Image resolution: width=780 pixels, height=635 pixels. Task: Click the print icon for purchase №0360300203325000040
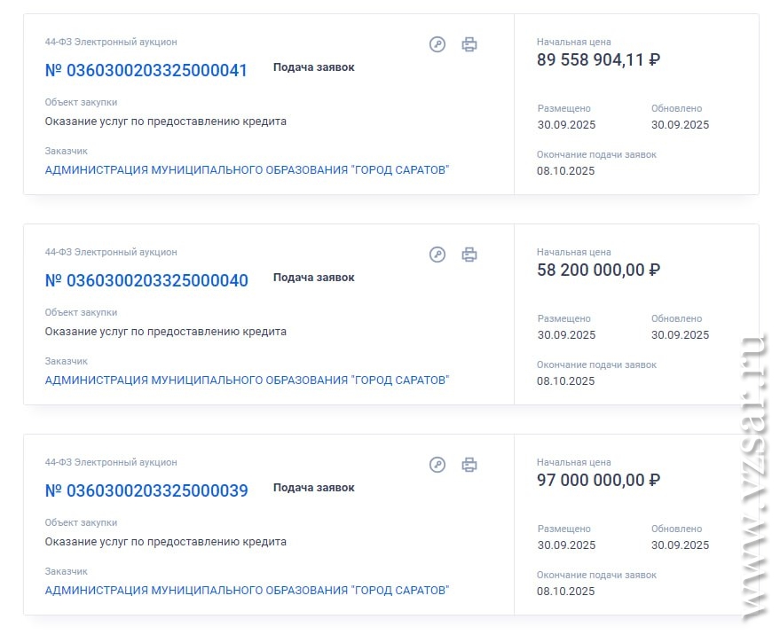pyautogui.click(x=469, y=255)
